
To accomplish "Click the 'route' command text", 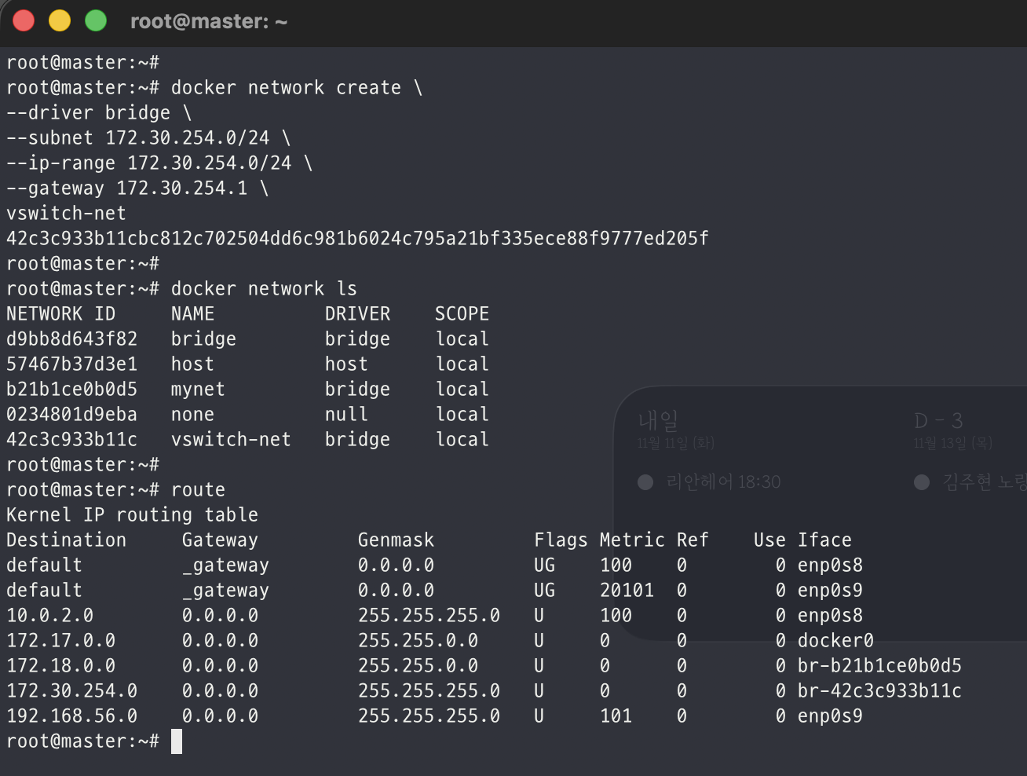I will (198, 490).
